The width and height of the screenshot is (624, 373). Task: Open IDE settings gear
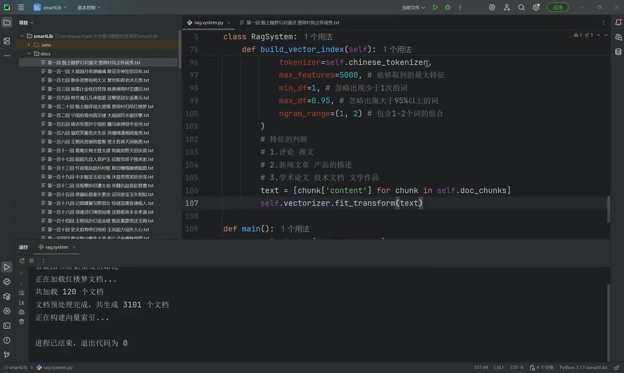click(x=536, y=7)
